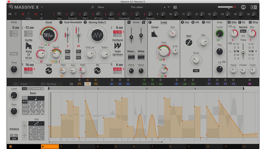The image size is (266, 149).
Task: Select 3/4 time signature in grid
Action: click(x=24, y=98)
